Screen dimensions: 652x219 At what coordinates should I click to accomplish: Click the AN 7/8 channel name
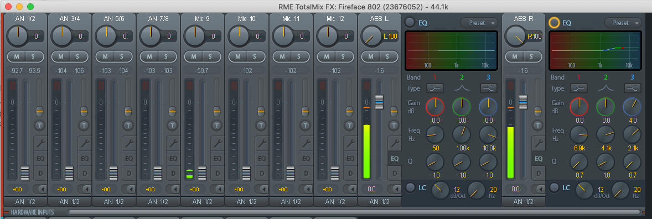click(x=158, y=18)
